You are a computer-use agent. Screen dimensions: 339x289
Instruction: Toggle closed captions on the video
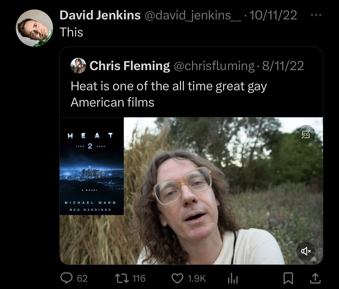tap(306, 134)
